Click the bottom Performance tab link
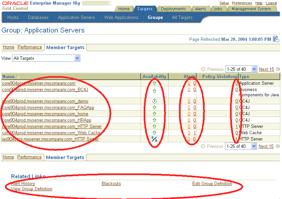 click(29, 157)
